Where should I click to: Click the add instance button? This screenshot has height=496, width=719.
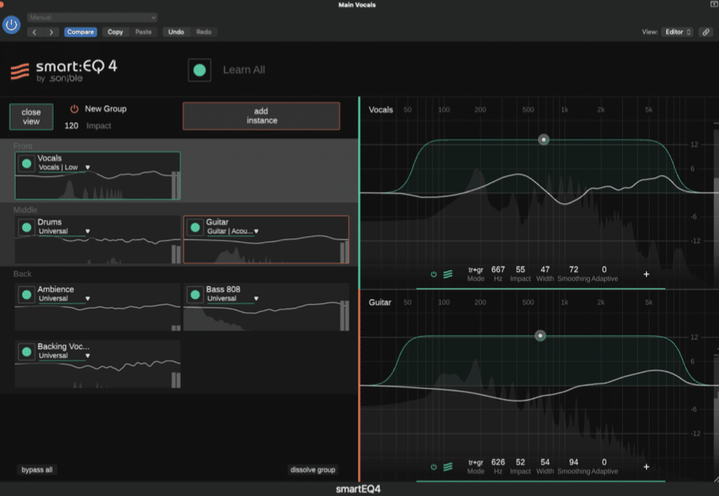[261, 116]
